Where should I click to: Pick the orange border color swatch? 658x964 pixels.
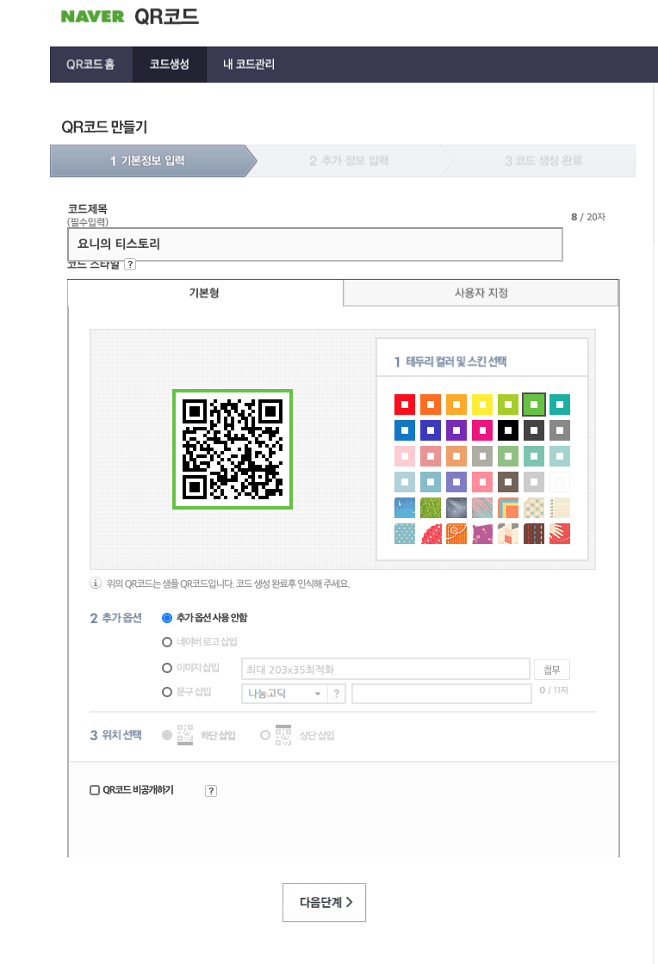[431, 405]
